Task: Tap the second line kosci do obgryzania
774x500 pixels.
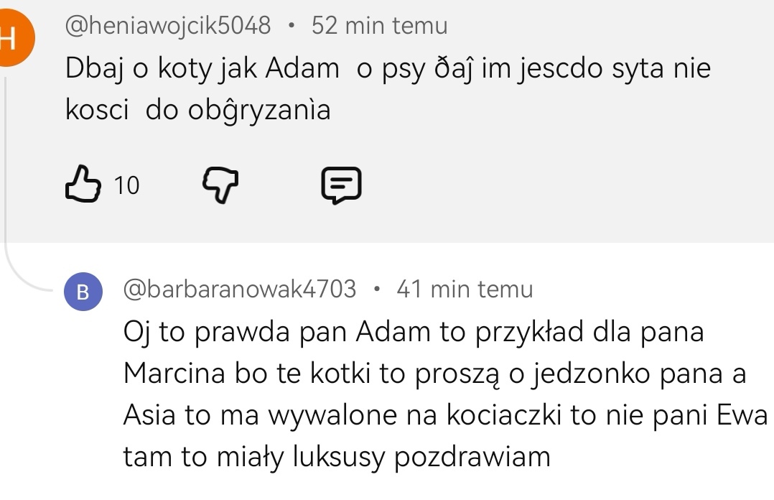Action: coord(198,110)
